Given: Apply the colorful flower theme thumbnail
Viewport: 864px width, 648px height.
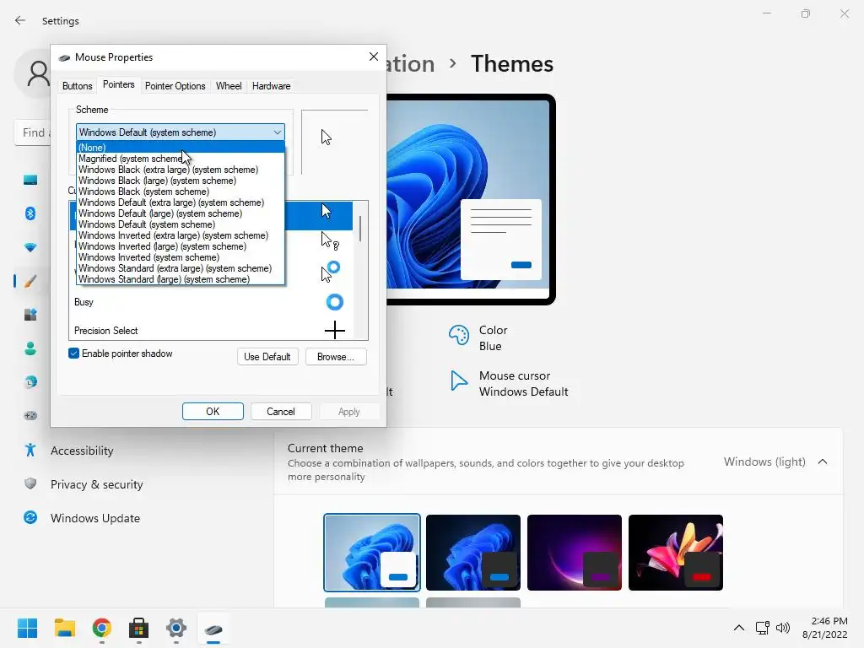Looking at the screenshot, I should (x=676, y=552).
